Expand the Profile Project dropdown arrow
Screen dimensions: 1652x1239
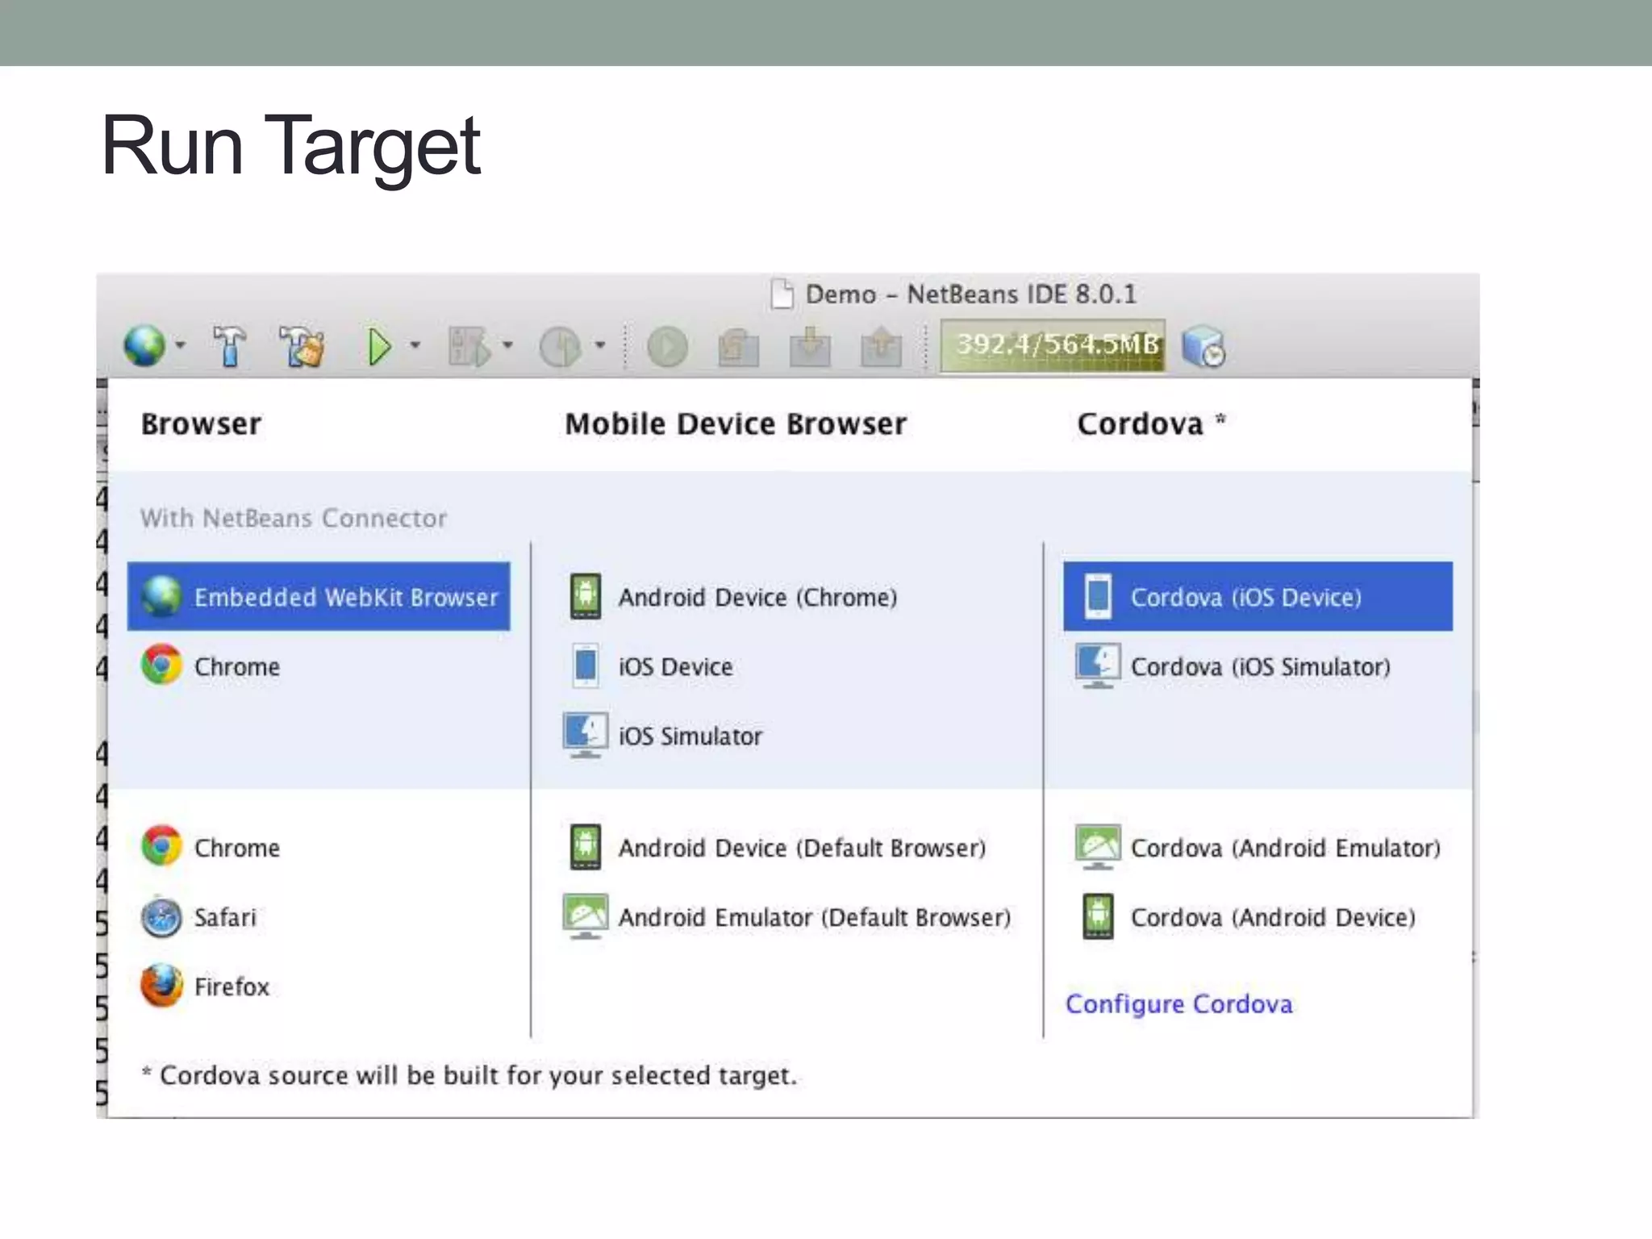click(x=600, y=345)
